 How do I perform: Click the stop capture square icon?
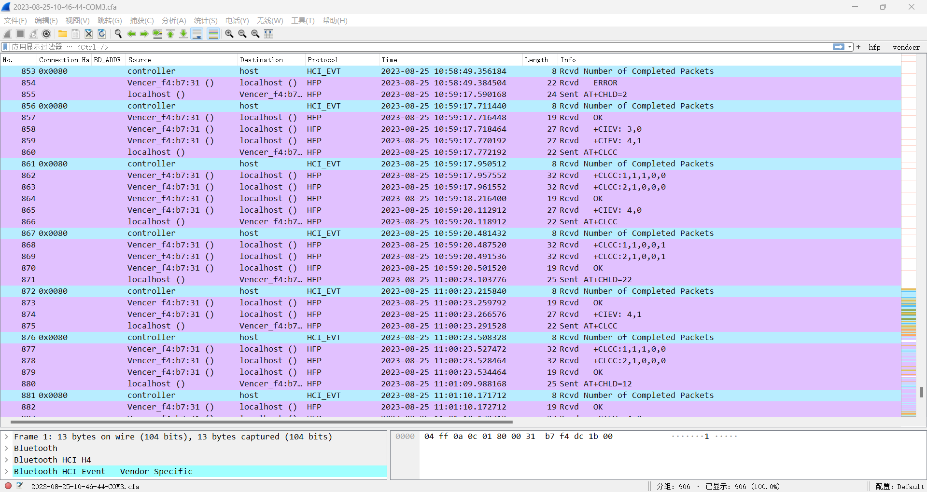tap(20, 34)
